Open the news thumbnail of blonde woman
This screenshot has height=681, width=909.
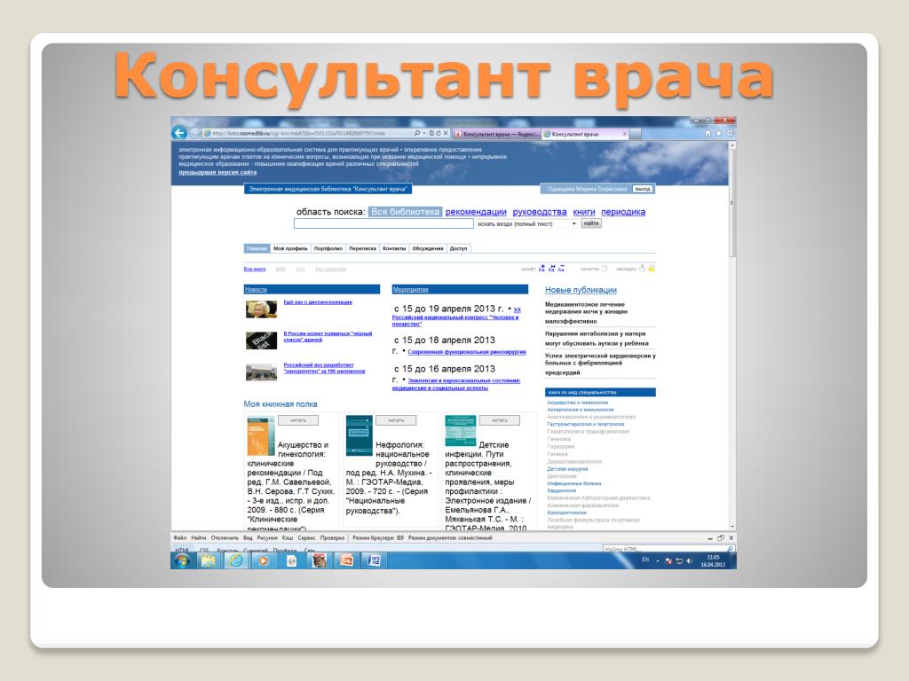pyautogui.click(x=261, y=309)
